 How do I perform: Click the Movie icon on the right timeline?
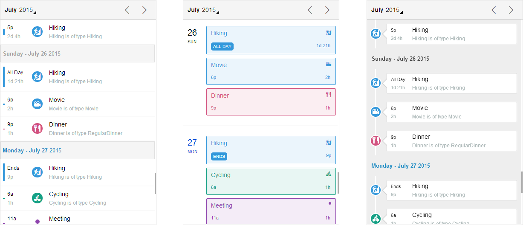tap(376, 112)
